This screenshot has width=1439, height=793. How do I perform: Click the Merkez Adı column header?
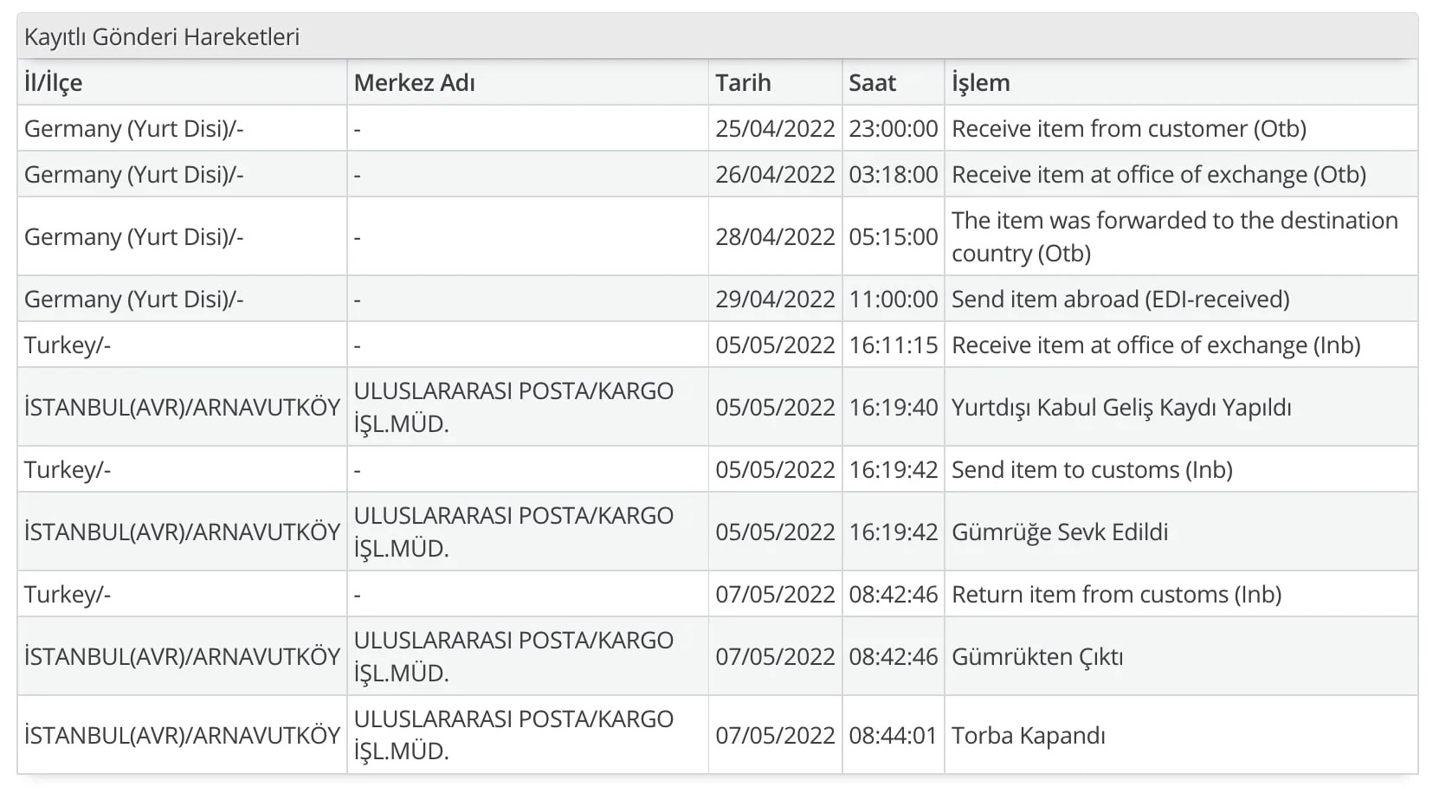414,83
